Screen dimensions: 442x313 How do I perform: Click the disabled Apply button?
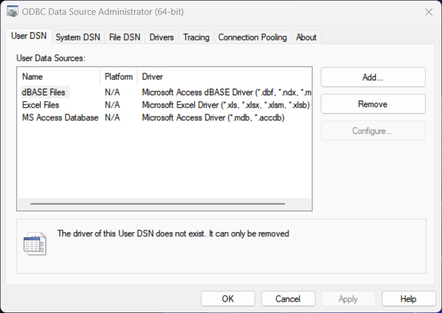(x=348, y=299)
